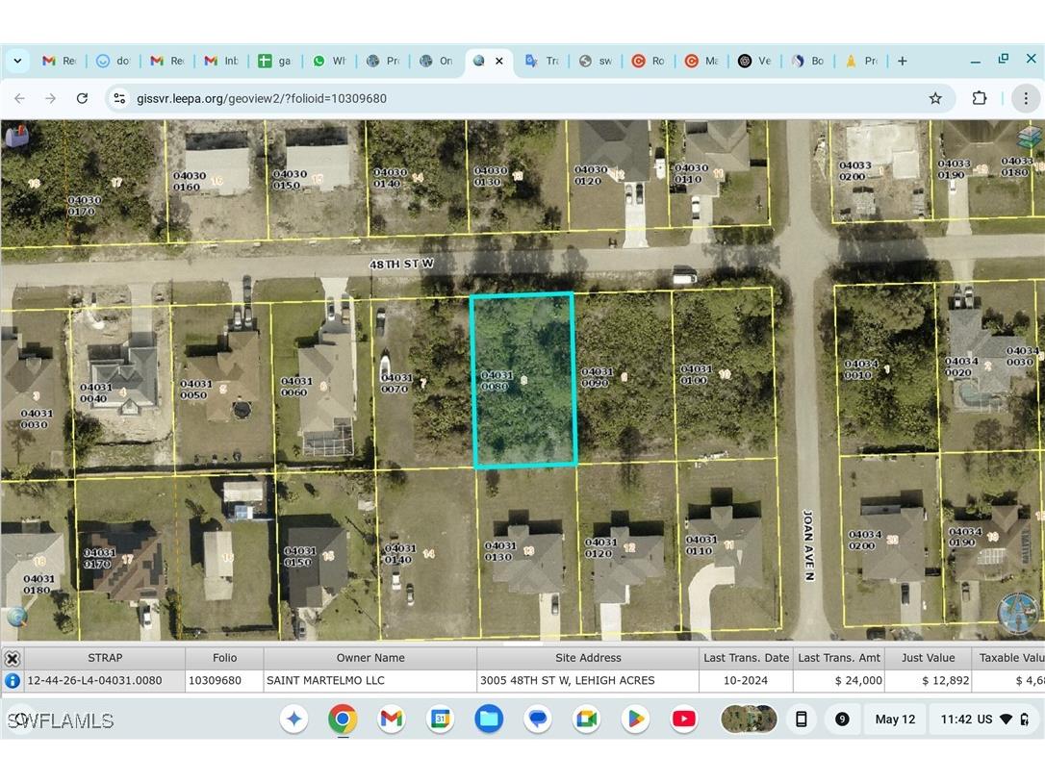
Task: Open the aerial map thumbnail in shelf
Action: point(749,719)
